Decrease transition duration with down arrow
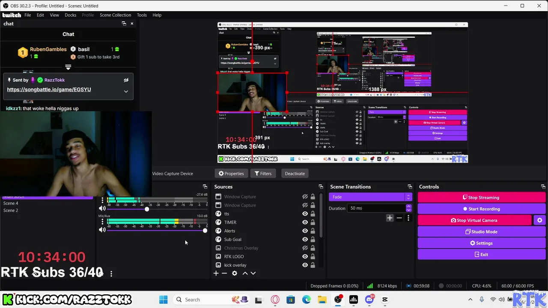 (x=408, y=210)
